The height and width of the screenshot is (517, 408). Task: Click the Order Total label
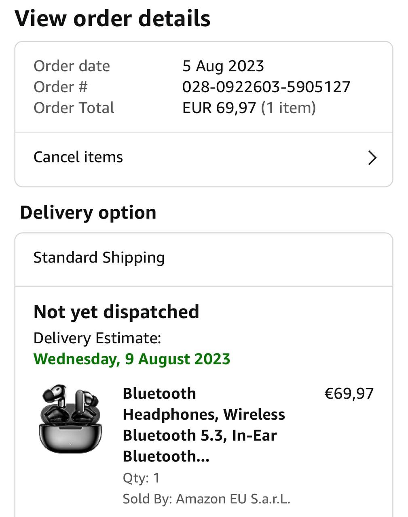click(x=74, y=108)
